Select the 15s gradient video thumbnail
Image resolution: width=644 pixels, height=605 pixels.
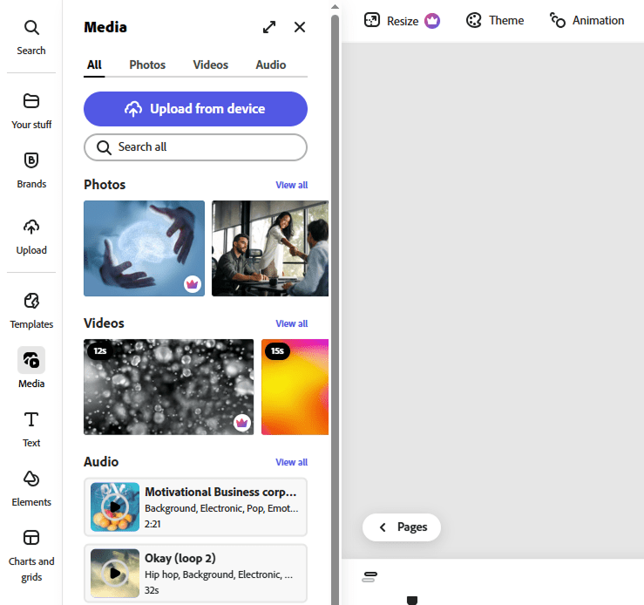[295, 387]
